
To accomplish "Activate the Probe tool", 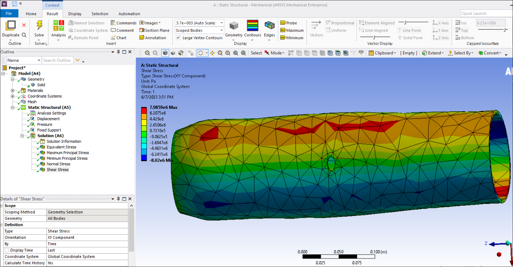I will click(288, 23).
